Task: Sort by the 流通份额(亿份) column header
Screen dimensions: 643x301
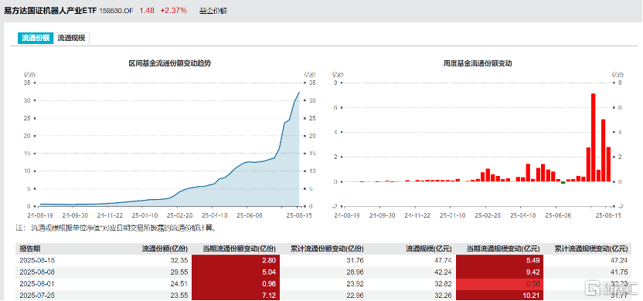Action: (165, 249)
